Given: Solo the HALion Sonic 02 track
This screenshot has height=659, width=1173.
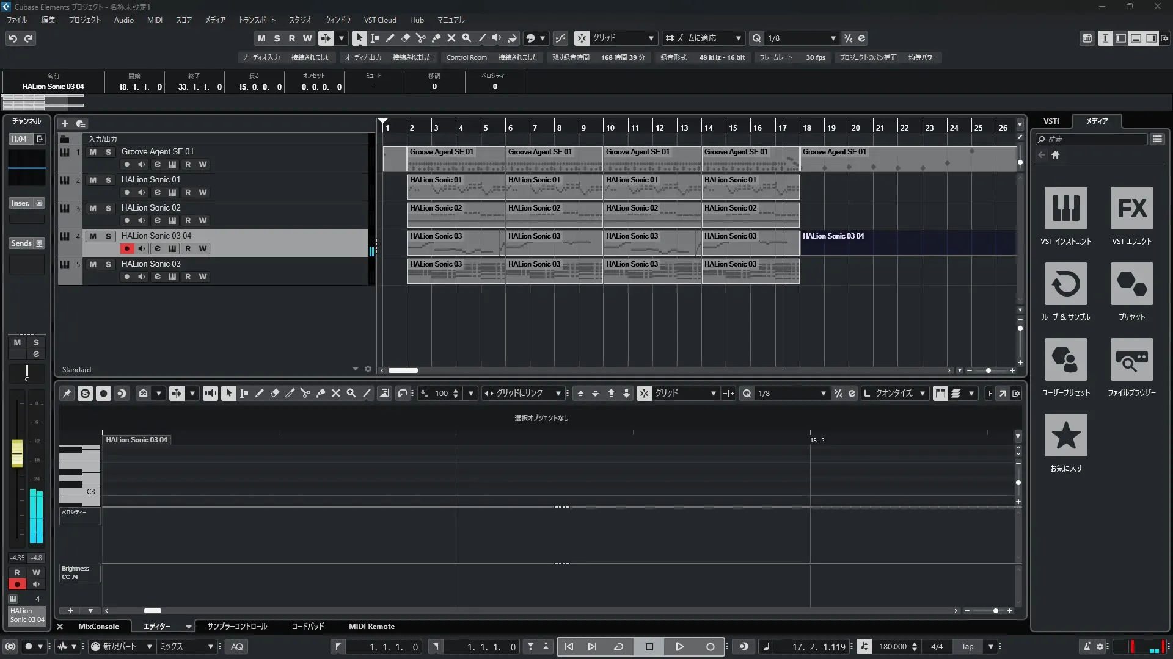Looking at the screenshot, I should click(108, 208).
